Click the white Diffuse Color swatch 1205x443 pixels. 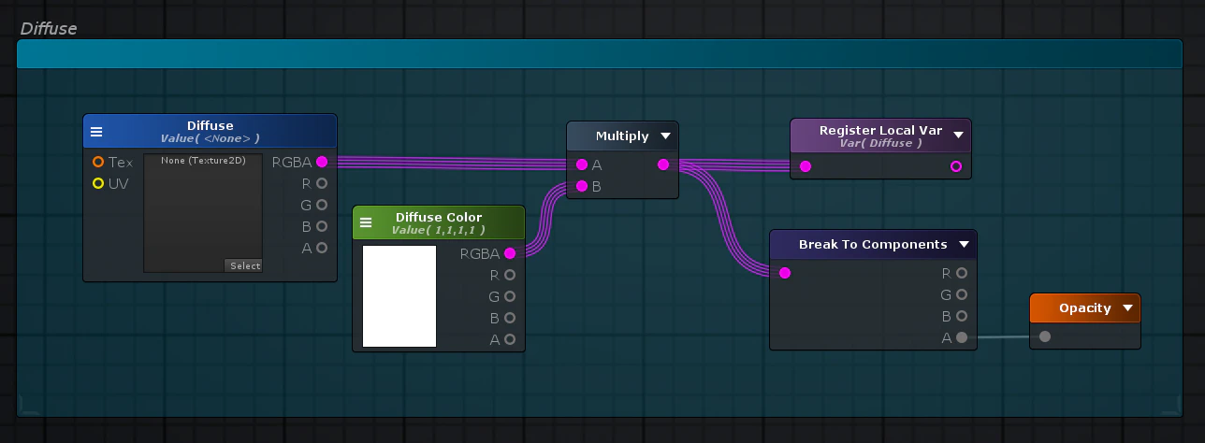tap(399, 296)
